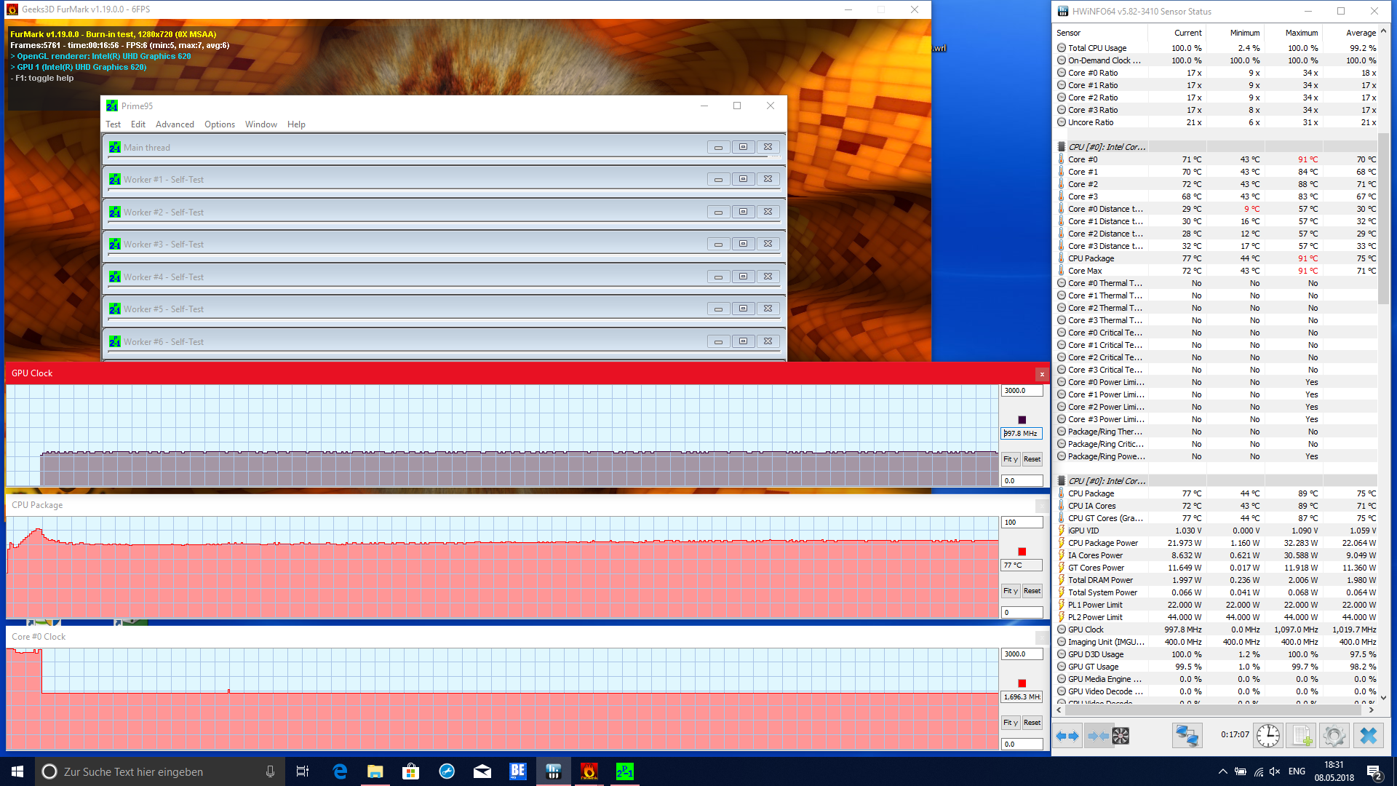
Task: Minimize the Worker #3 Self-Test child window
Action: (718, 244)
